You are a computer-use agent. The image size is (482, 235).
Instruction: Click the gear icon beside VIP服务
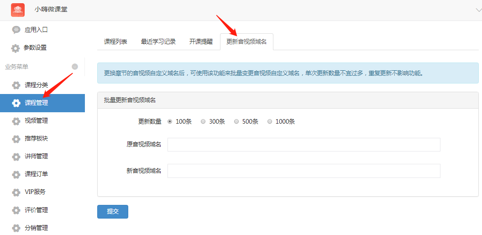pyautogui.click(x=16, y=192)
